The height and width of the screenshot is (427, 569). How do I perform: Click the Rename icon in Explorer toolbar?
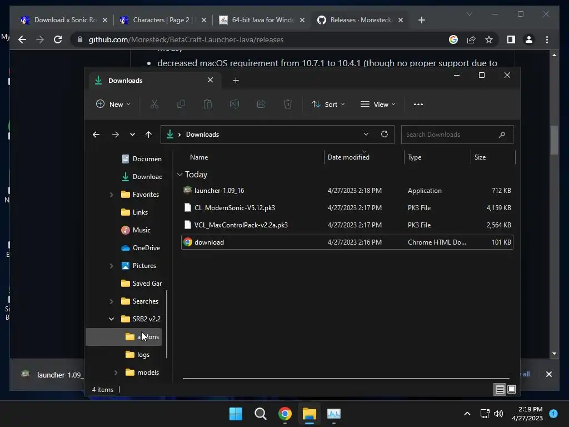pos(234,104)
